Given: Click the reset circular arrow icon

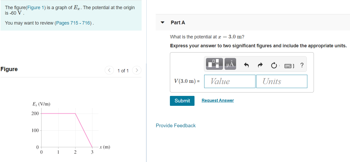Looking at the screenshot, I should [x=274, y=65].
